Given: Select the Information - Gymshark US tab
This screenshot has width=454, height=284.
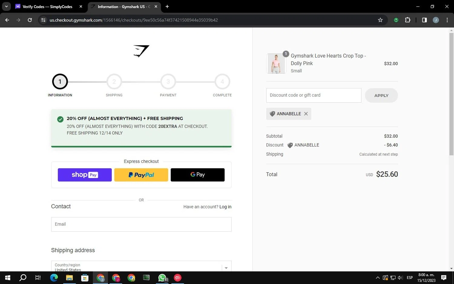Looking at the screenshot, I should click(x=124, y=6).
